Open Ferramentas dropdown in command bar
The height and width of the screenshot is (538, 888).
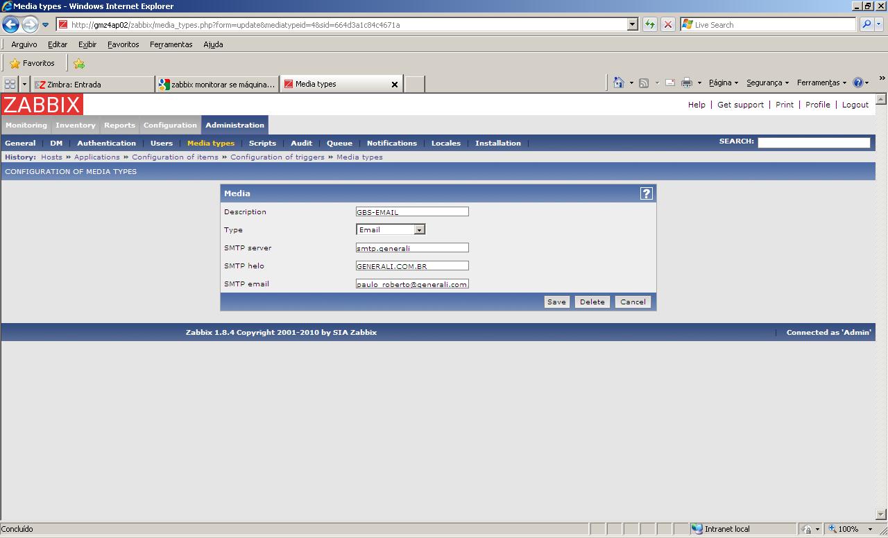821,83
